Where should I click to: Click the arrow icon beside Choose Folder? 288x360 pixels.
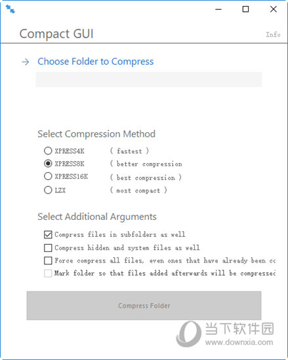click(x=26, y=62)
